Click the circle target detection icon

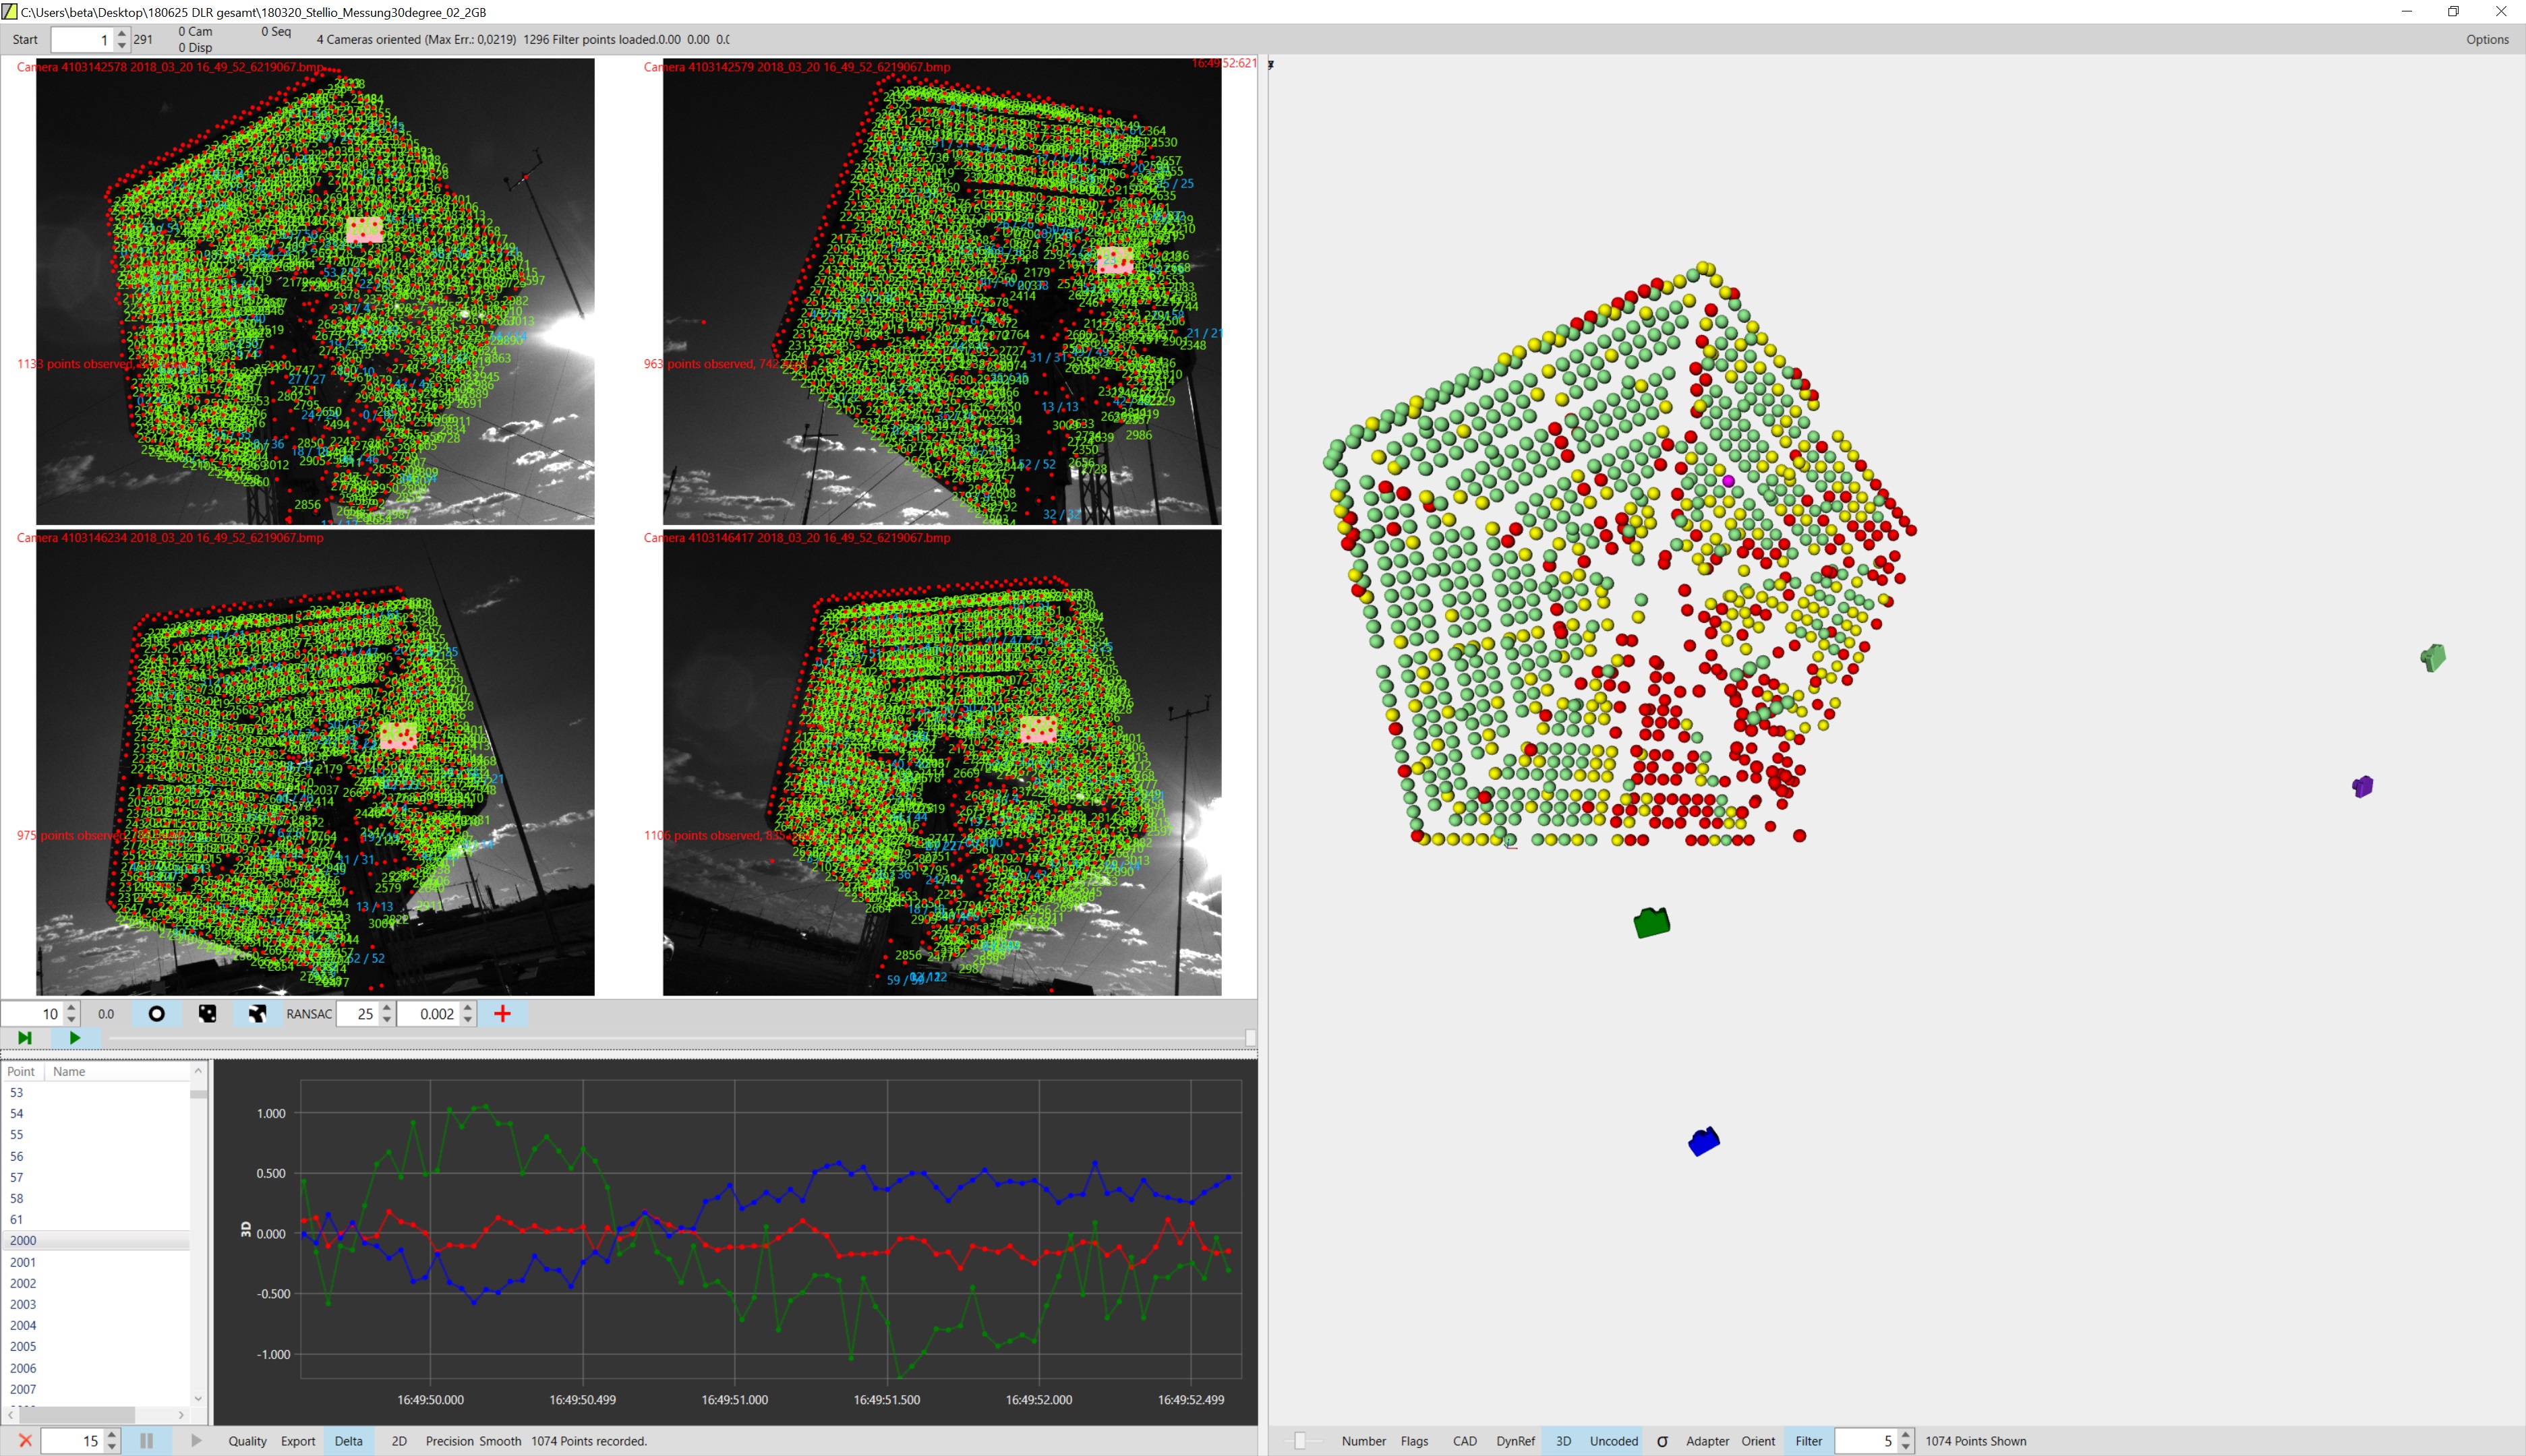point(156,1014)
